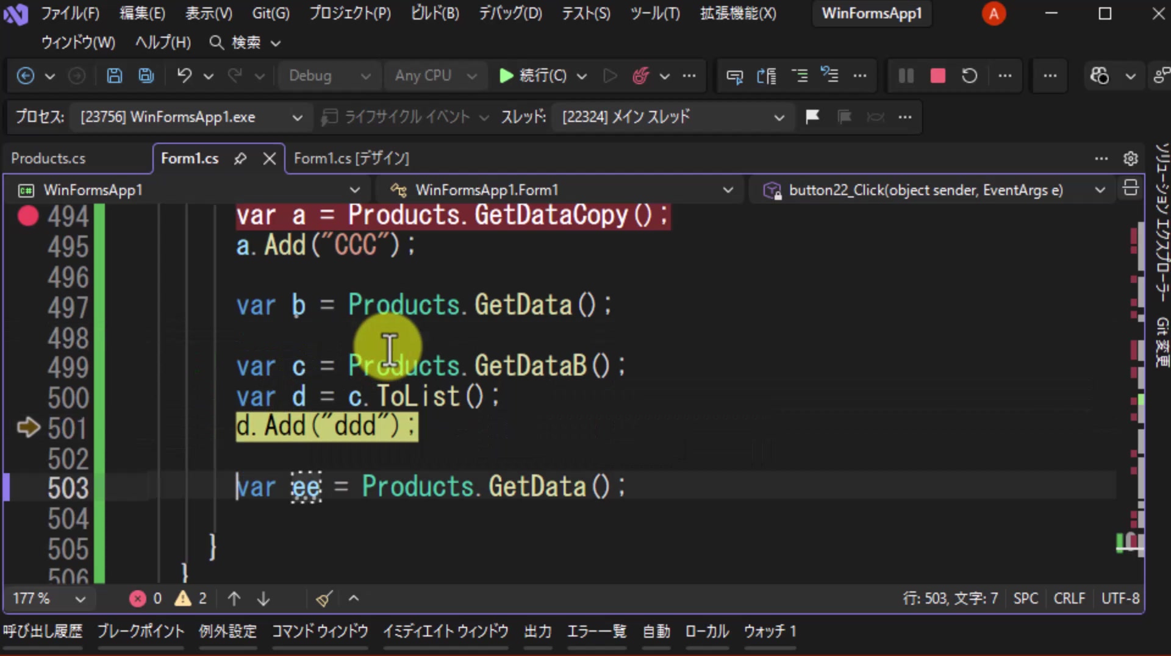Click the Undo arrow icon
Viewport: 1171px width, 656px height.
(184, 76)
